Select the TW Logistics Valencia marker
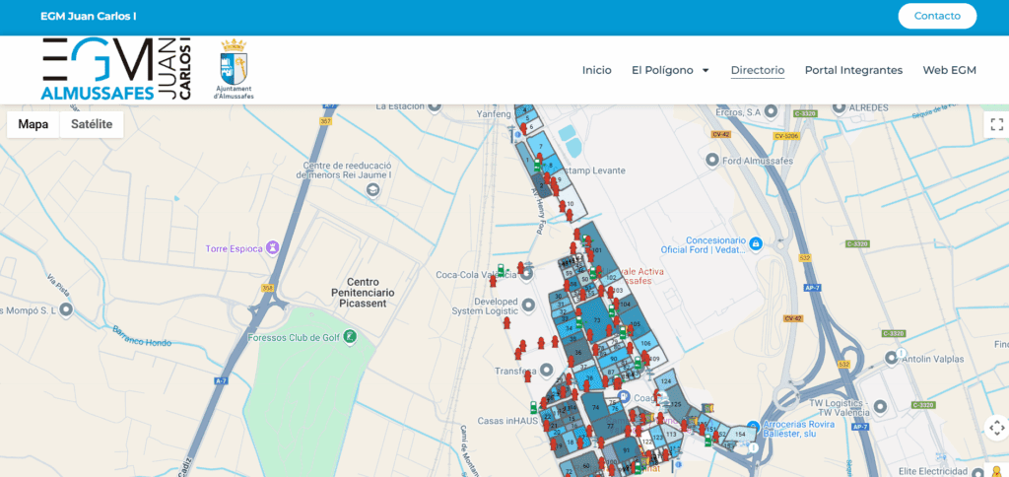 click(880, 406)
